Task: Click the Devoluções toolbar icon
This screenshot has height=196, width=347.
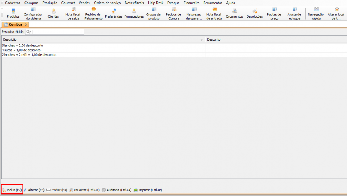Action: click(x=255, y=13)
